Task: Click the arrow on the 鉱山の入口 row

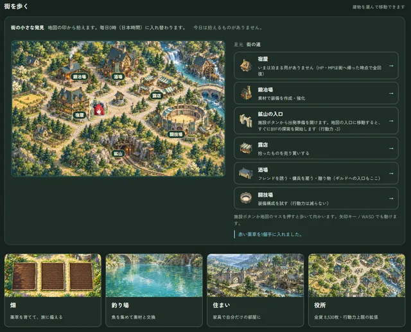Action: point(391,121)
